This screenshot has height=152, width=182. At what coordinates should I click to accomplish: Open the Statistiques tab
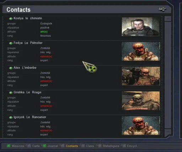point(111,146)
